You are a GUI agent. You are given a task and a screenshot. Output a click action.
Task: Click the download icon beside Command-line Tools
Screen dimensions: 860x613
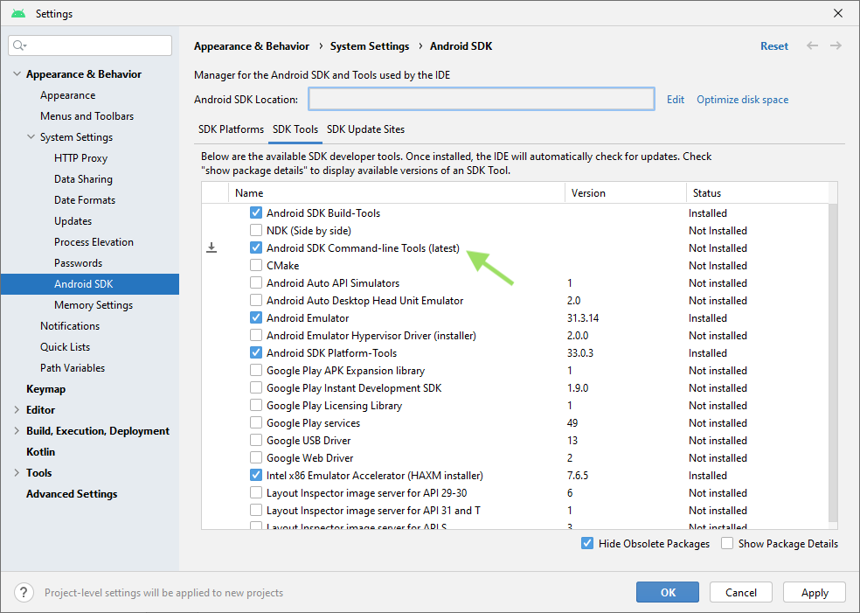(211, 247)
